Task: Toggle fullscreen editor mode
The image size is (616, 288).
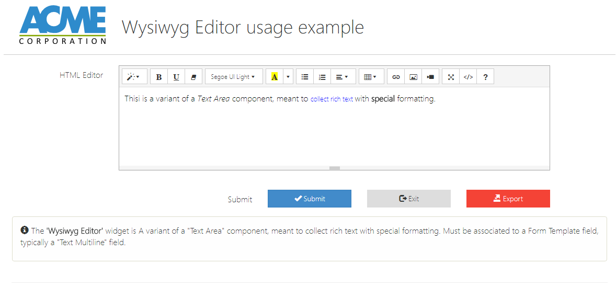Action: point(451,77)
